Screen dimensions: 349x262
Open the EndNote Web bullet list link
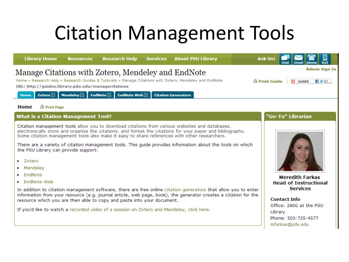(x=38, y=182)
